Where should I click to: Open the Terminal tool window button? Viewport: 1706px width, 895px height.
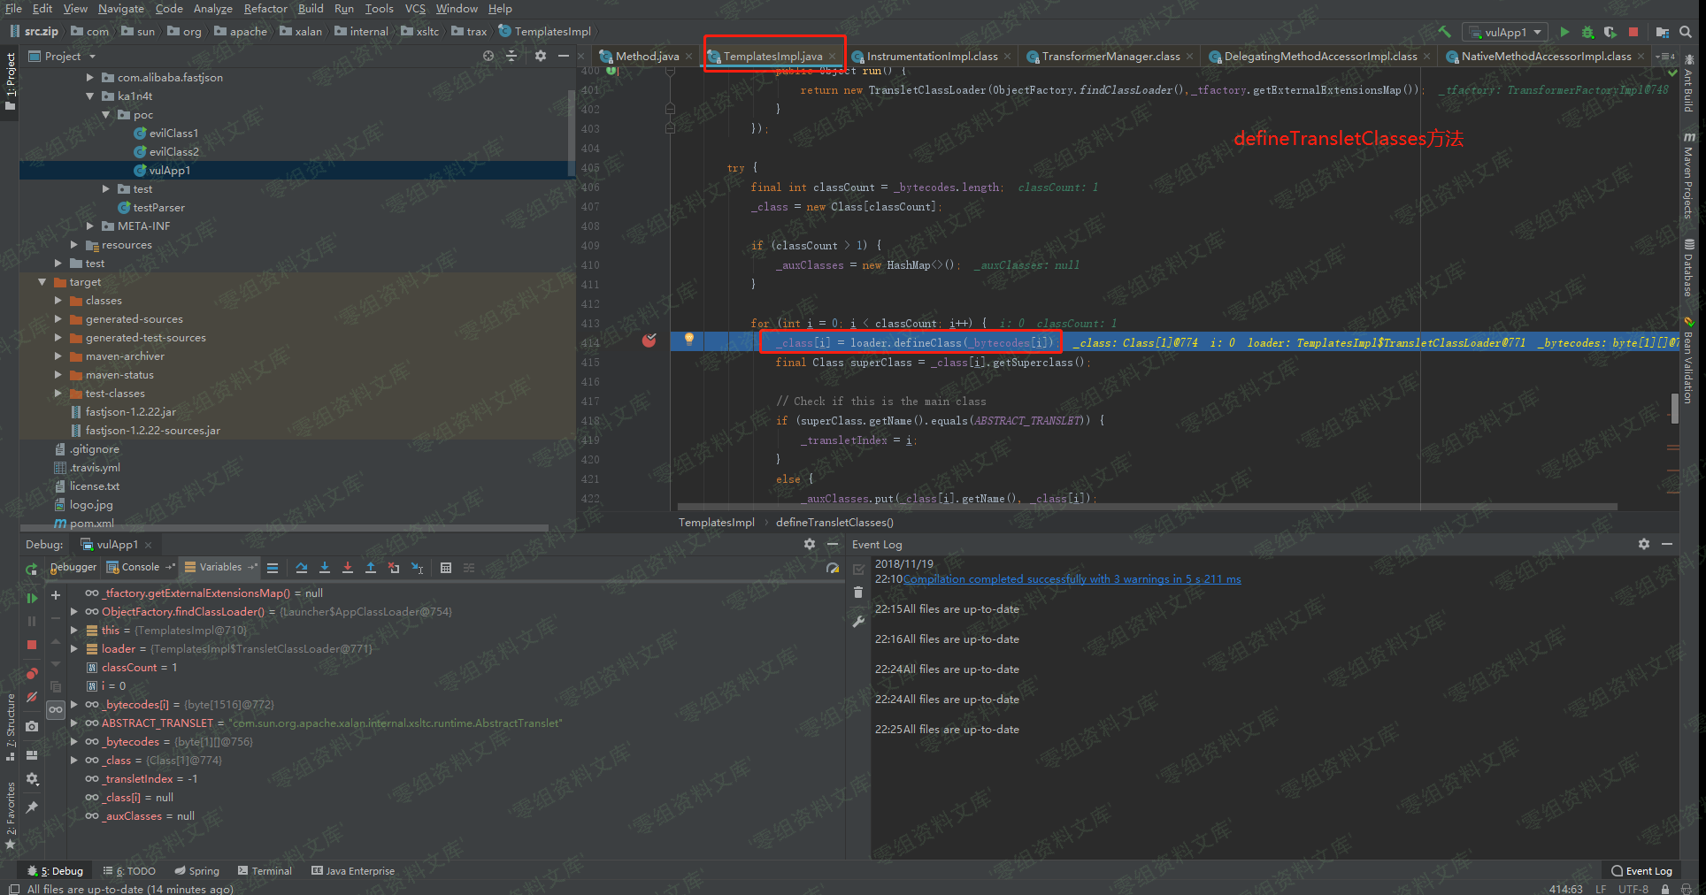coord(265,871)
